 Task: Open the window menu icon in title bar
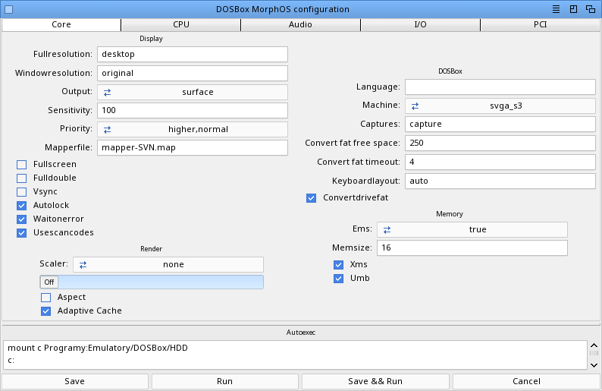tap(556, 9)
